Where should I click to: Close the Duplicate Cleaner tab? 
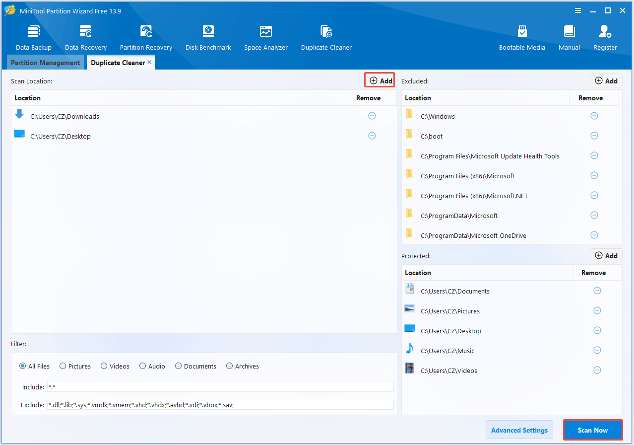tap(149, 62)
